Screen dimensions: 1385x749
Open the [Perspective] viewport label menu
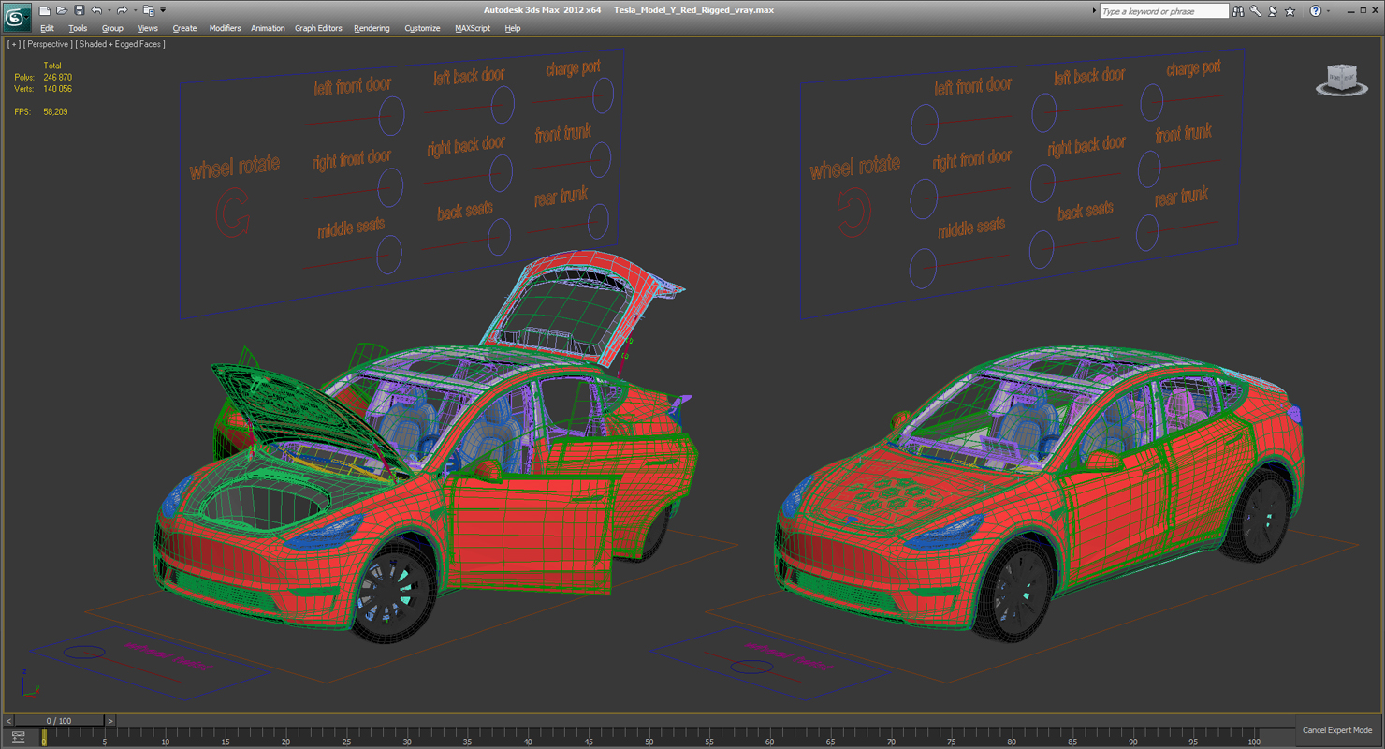point(47,44)
